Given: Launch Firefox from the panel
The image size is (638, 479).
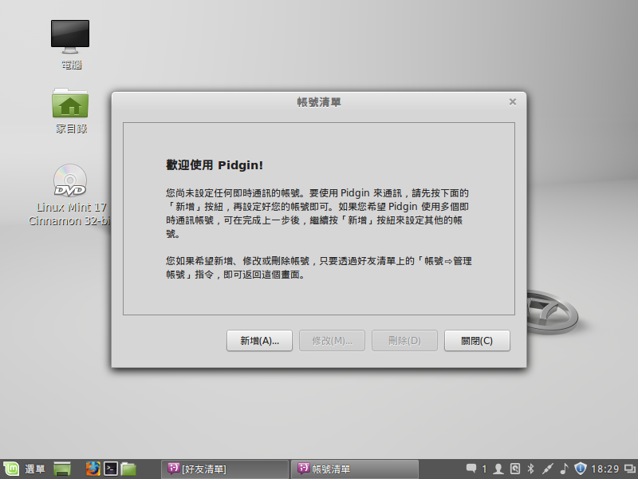Looking at the screenshot, I should (x=93, y=469).
